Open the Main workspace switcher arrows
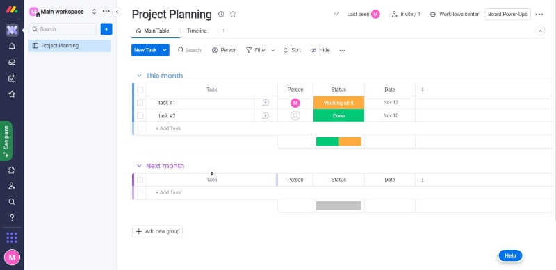 [94, 11]
